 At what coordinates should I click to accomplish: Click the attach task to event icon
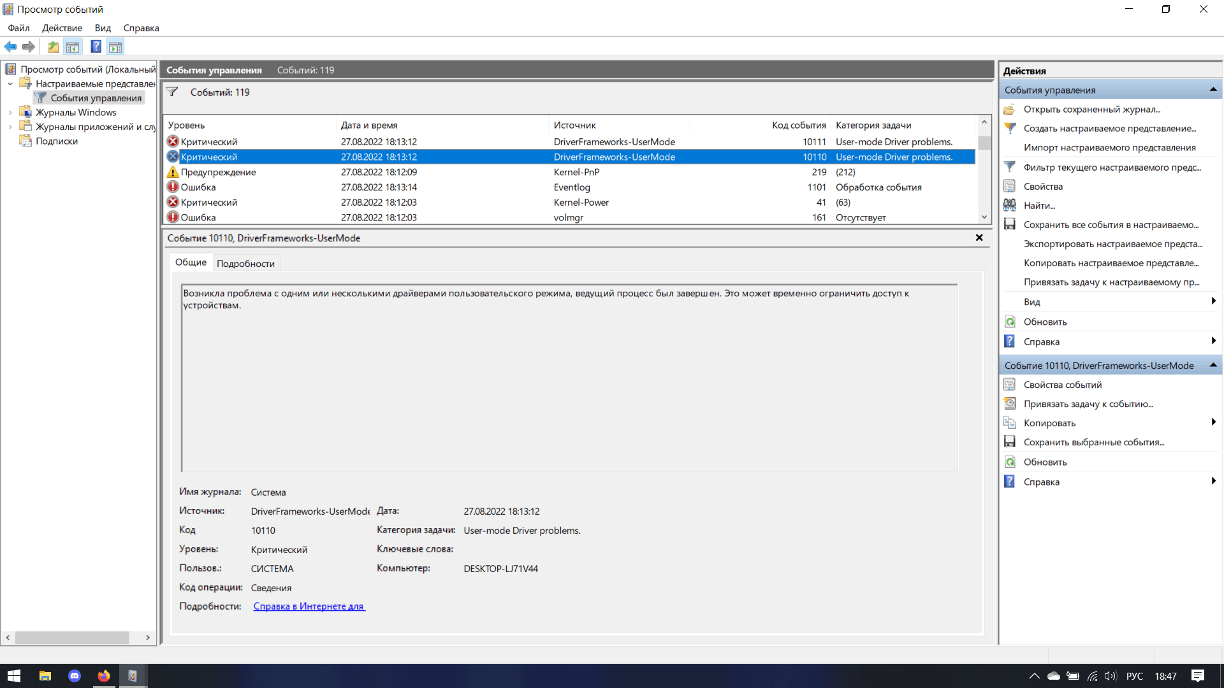click(1010, 404)
